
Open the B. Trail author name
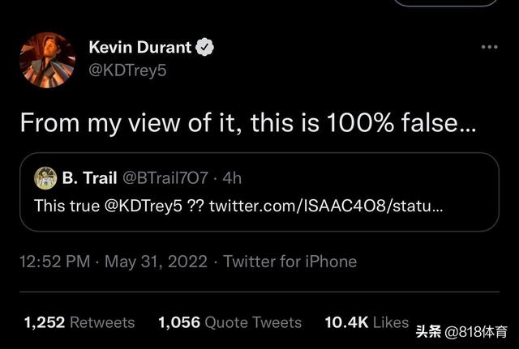point(89,177)
